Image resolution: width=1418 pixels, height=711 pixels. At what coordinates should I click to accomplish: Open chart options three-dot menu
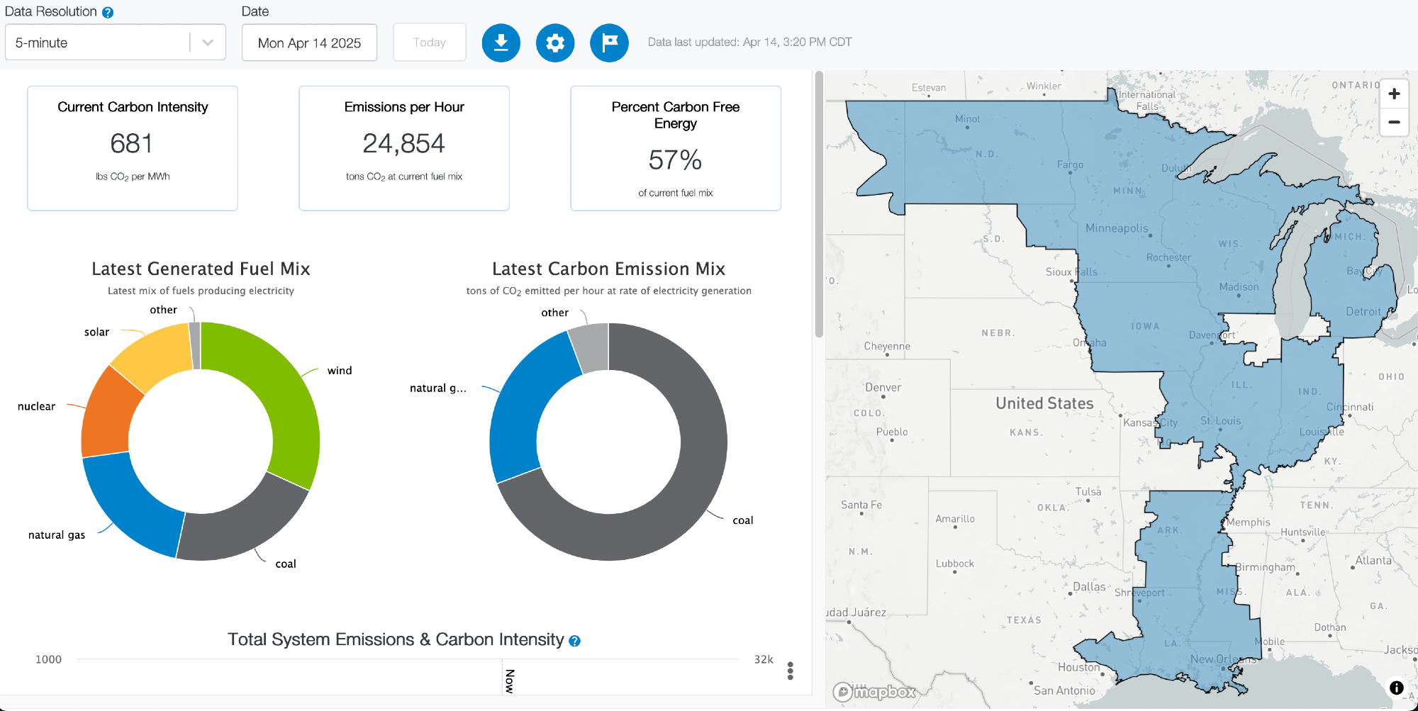pos(790,671)
